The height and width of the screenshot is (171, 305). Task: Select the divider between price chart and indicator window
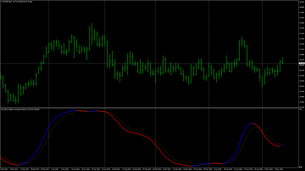pos(149,108)
